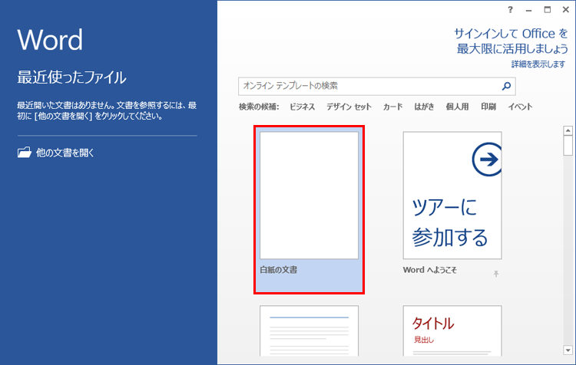Select the カード search suggestion
Image resolution: width=576 pixels, height=365 pixels.
[x=392, y=107]
